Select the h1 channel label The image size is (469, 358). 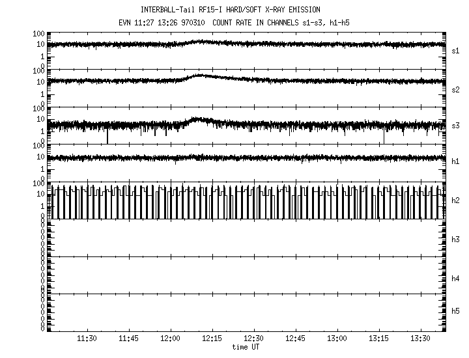[455, 162]
